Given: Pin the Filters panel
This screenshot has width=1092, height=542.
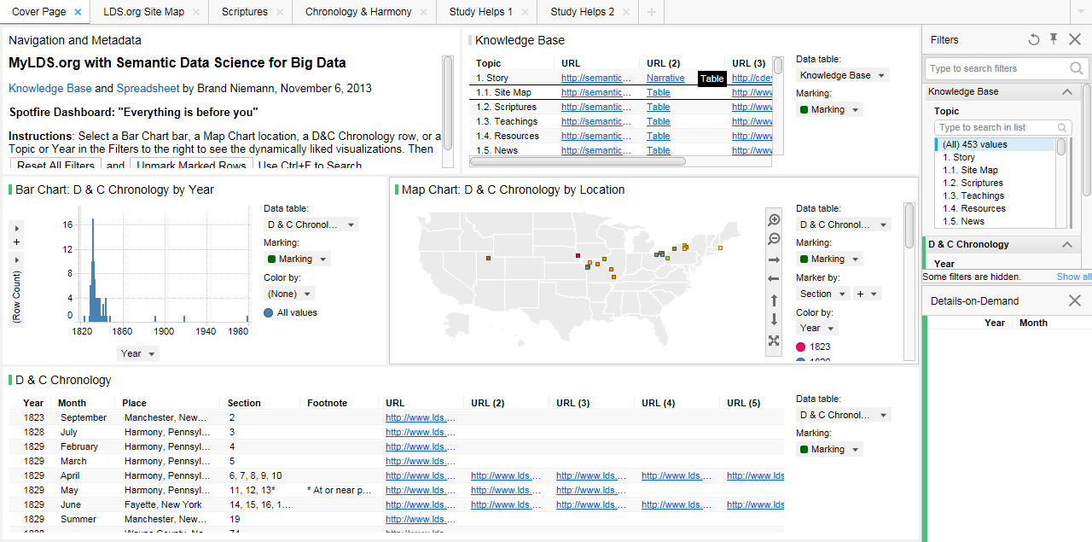Looking at the screenshot, I should point(1054,39).
